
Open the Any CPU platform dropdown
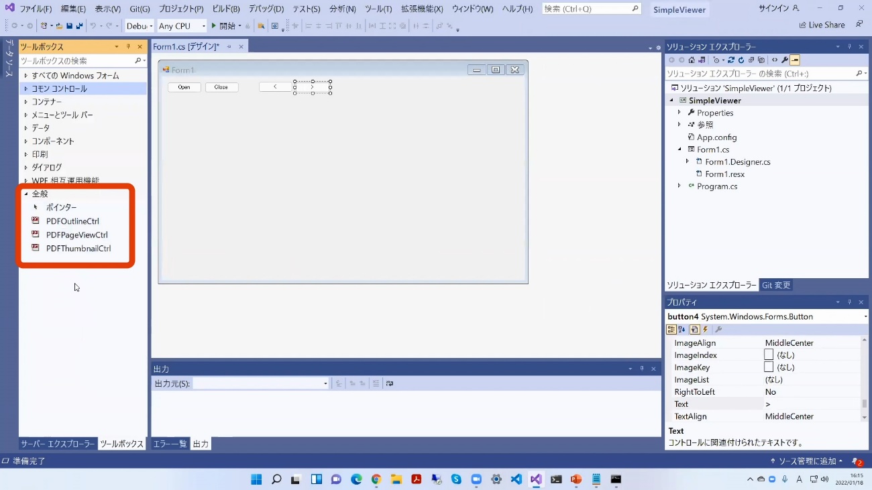click(182, 26)
